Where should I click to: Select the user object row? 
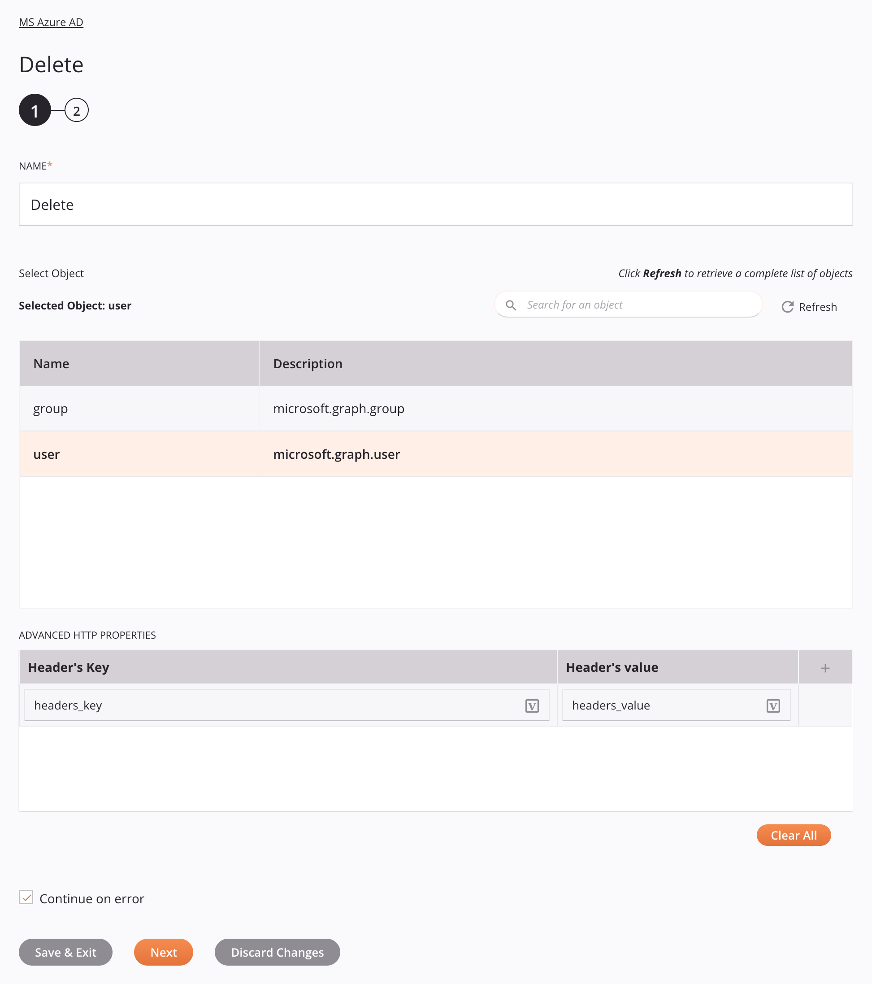[x=435, y=454]
